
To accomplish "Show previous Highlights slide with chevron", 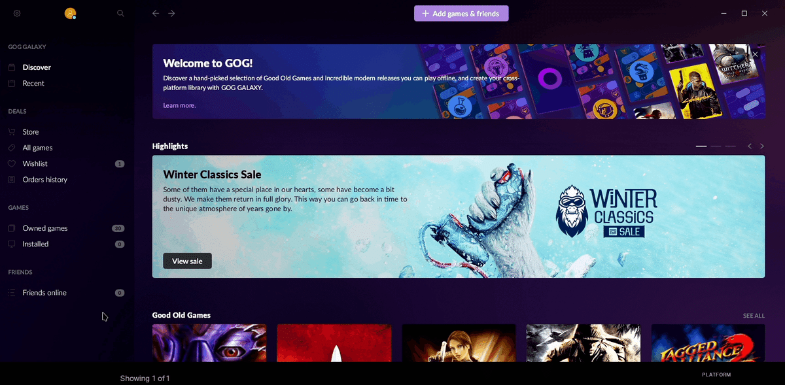I will point(750,146).
